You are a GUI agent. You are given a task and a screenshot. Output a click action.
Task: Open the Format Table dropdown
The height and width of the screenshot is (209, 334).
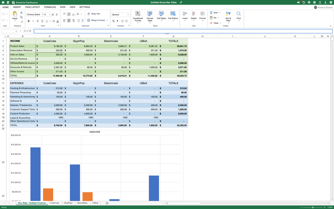click(x=150, y=17)
